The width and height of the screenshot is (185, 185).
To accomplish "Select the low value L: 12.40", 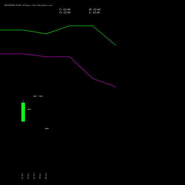I will click(x=94, y=13).
